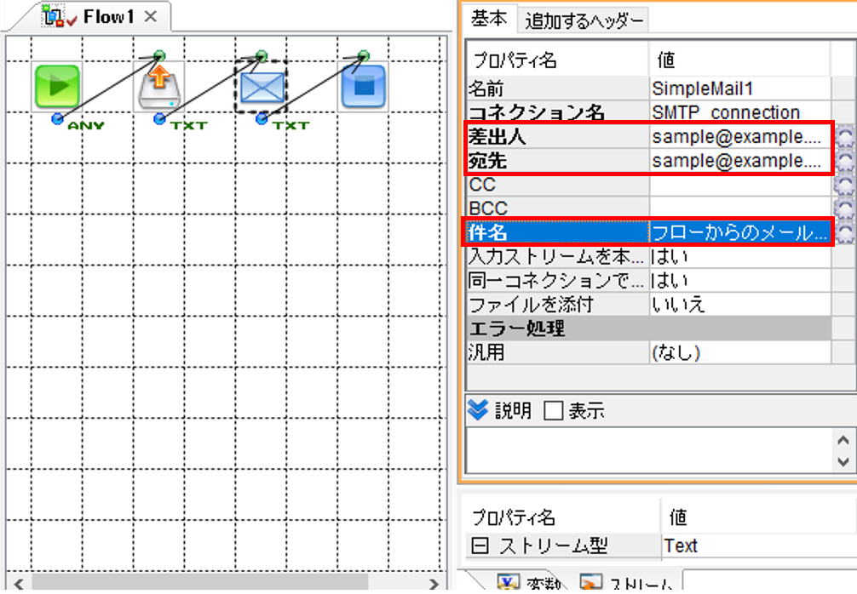
Task: Select the green Start component icon
Action: [x=57, y=86]
